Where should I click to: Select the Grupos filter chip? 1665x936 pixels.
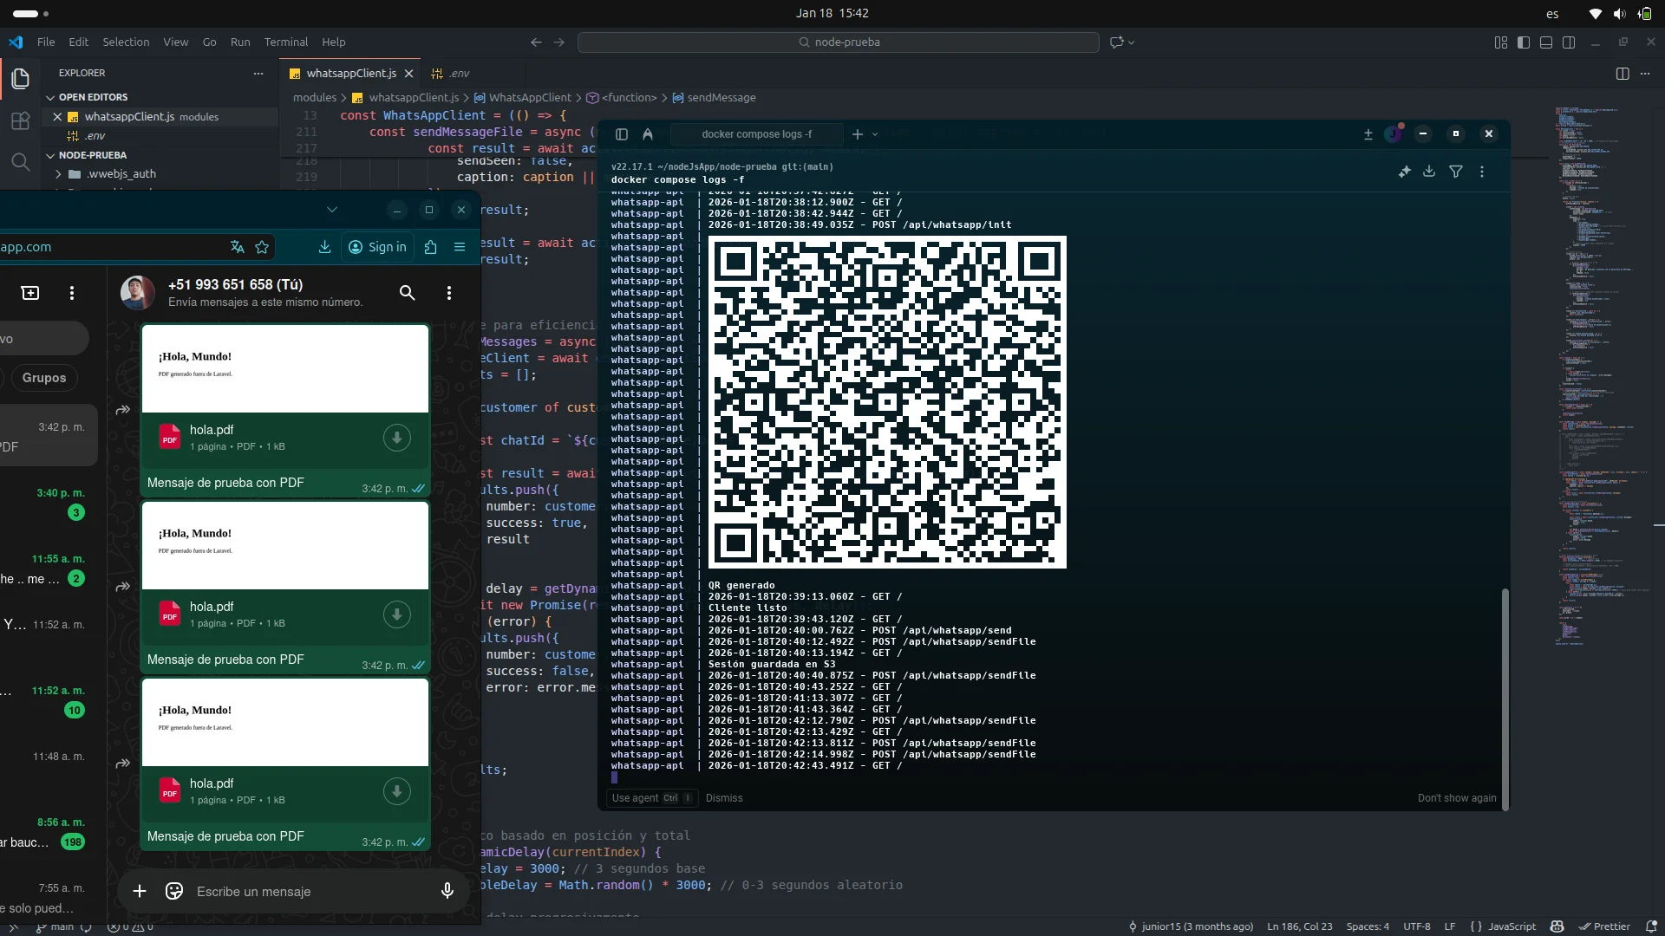pos(44,378)
